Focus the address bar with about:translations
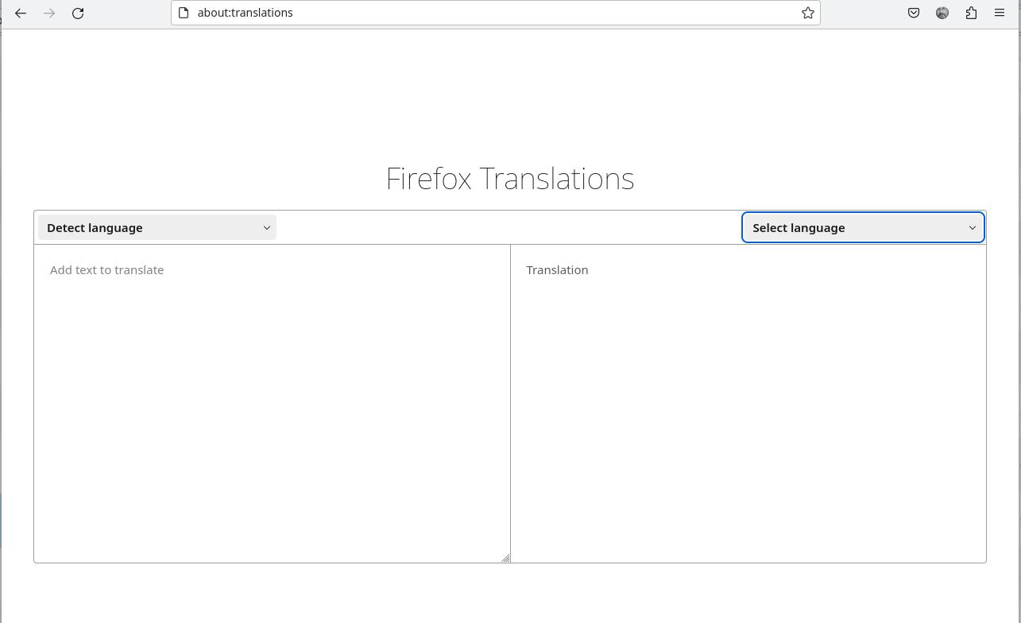 (x=495, y=13)
